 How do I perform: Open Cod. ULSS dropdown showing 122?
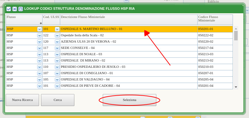pyautogui.click(x=57, y=35)
